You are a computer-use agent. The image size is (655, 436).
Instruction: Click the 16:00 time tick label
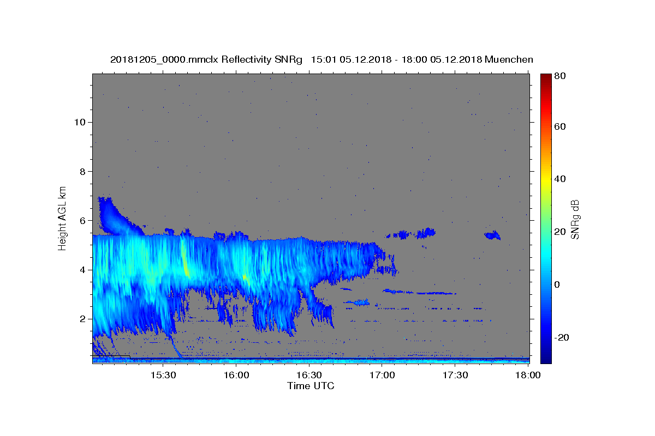tap(236, 376)
